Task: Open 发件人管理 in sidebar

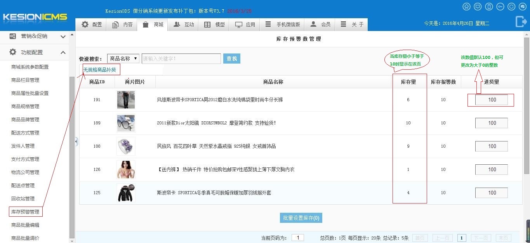Action: coord(23,146)
